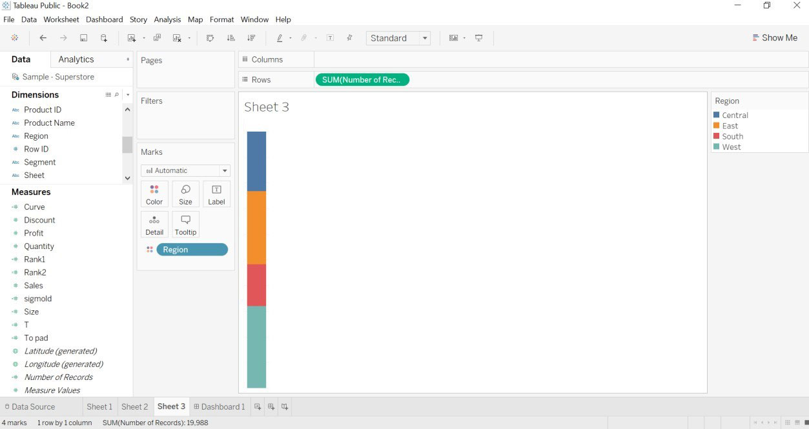Show filmstrip view icon in status bar

click(x=796, y=423)
